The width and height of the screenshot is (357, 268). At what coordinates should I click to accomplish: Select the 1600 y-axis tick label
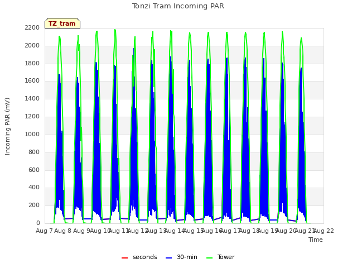coord(32,80)
